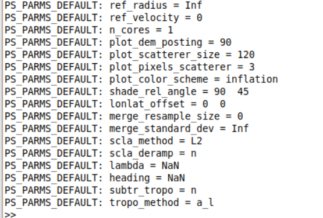
Task: Click the plot_color_scheme = inflation line
Action: click(141, 79)
